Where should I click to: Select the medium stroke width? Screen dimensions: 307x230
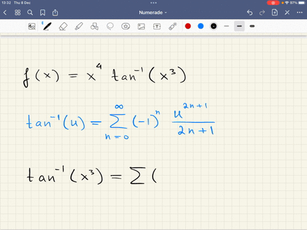pos(239,26)
